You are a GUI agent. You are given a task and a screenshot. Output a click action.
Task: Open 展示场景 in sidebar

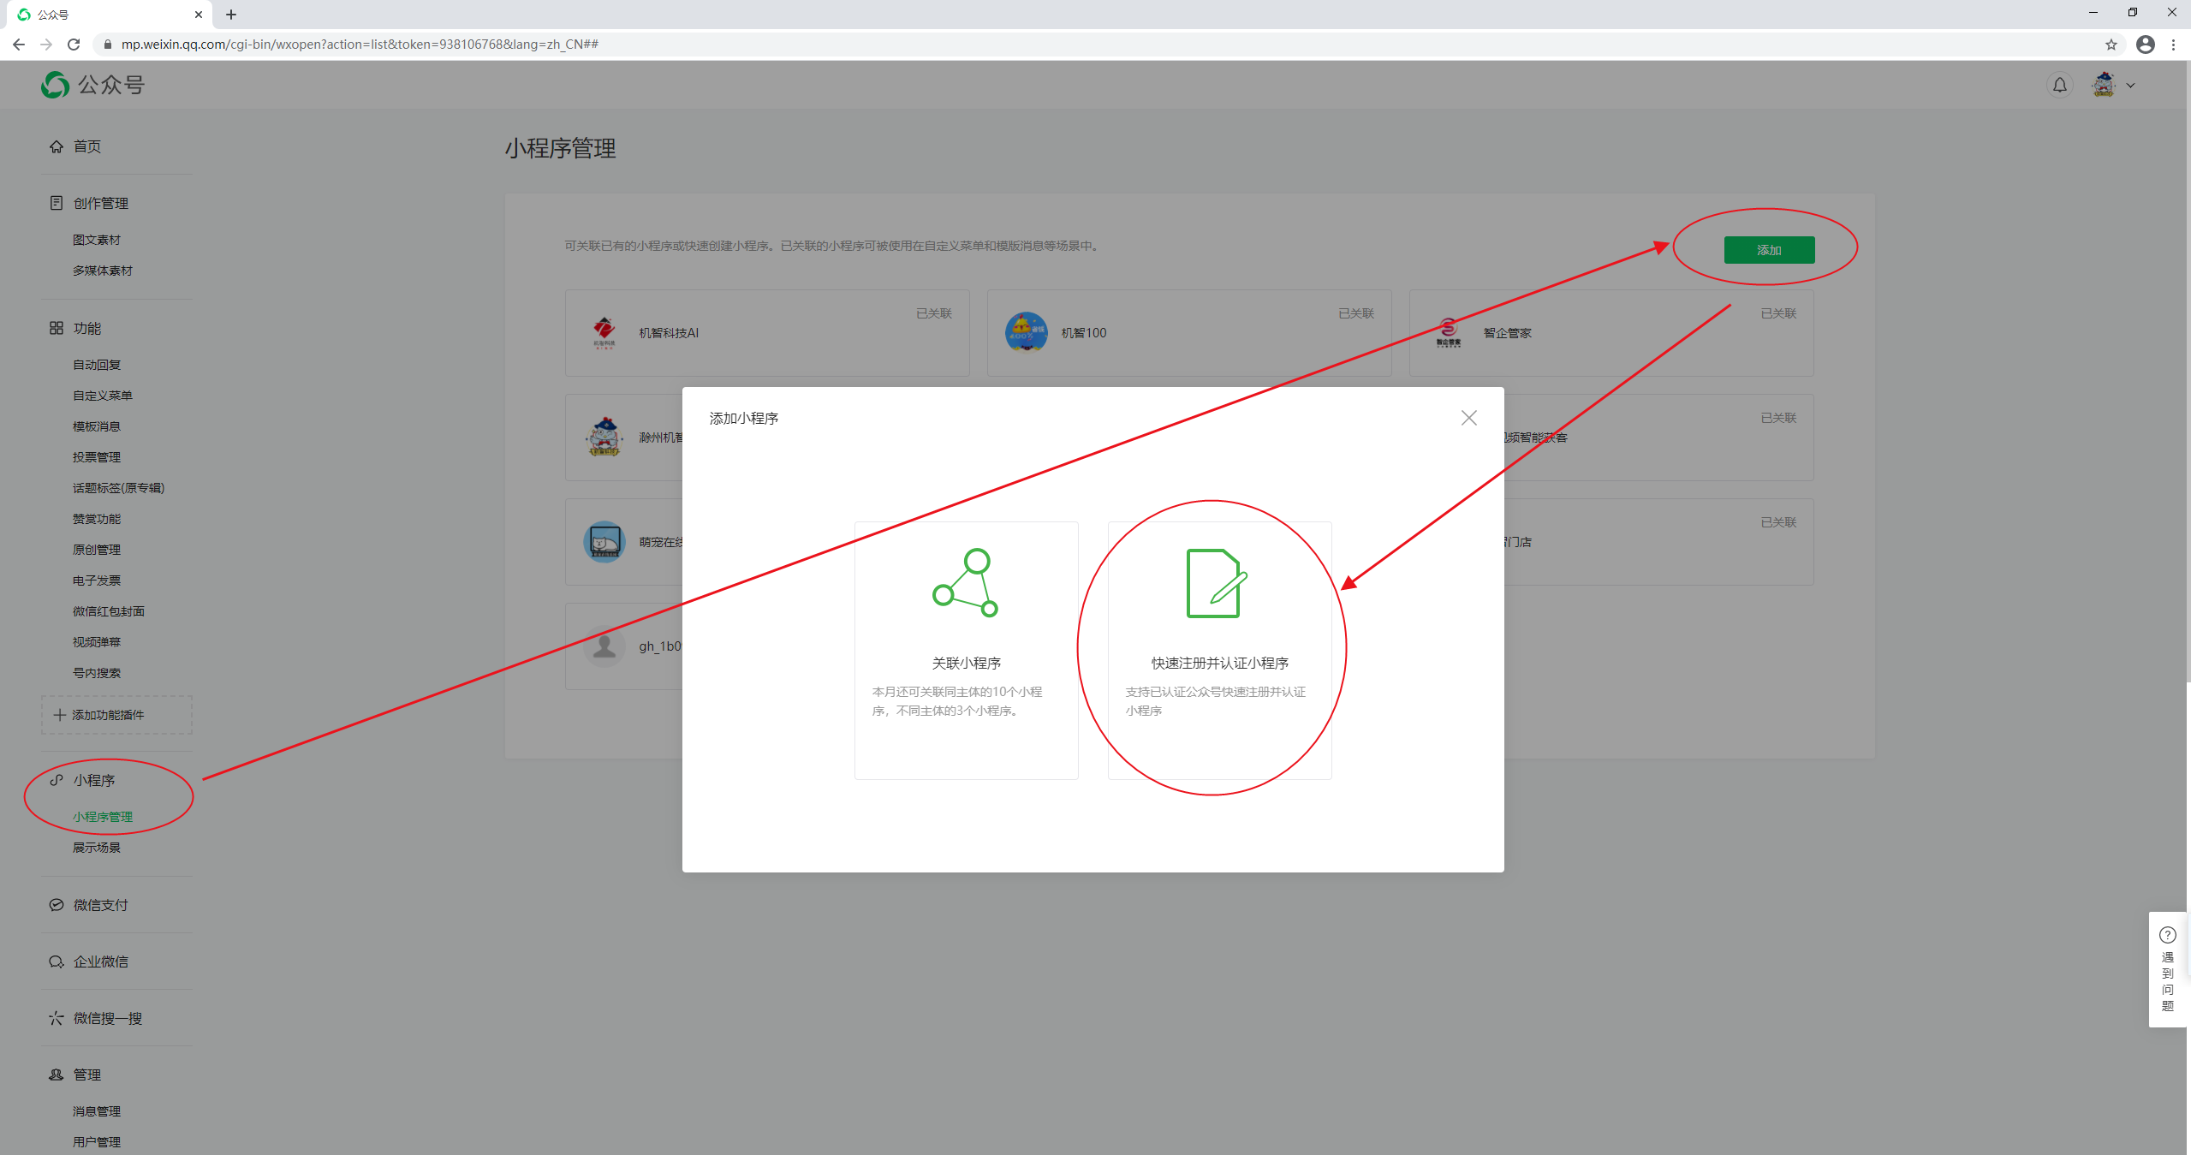tap(97, 848)
